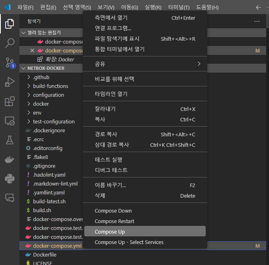Image resolution: width=269 pixels, height=265 pixels.
Task: Open the Search view icon
Action: pos(10,43)
